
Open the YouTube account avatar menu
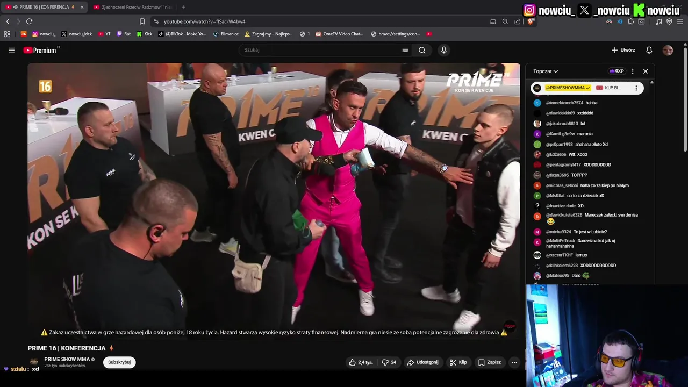point(668,50)
